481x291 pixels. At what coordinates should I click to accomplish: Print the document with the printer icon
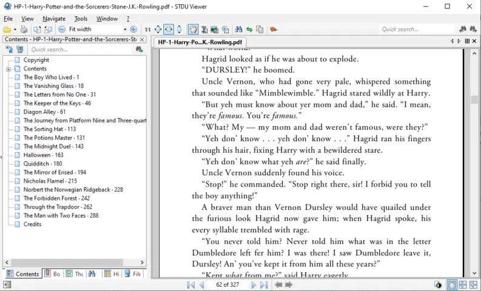[x=24, y=30]
